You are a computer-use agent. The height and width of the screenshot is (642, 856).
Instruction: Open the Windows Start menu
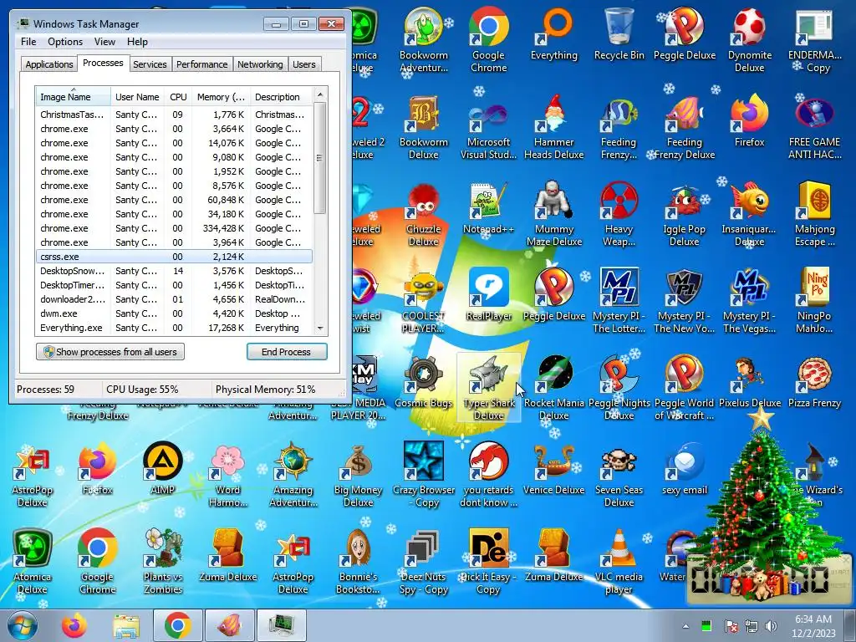point(23,625)
